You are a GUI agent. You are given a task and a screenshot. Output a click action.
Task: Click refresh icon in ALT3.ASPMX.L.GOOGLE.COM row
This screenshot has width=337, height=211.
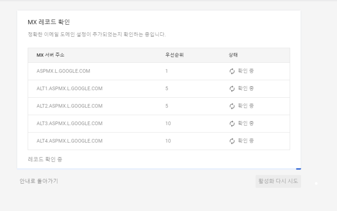232,124
